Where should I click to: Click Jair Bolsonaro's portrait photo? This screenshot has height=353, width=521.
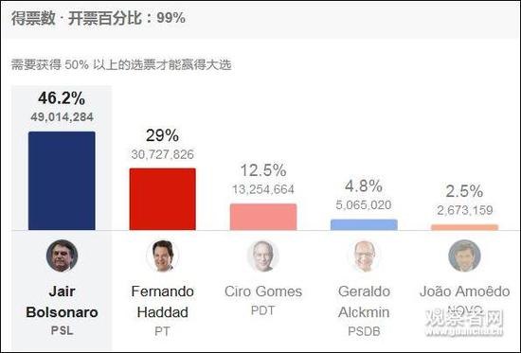point(63,256)
